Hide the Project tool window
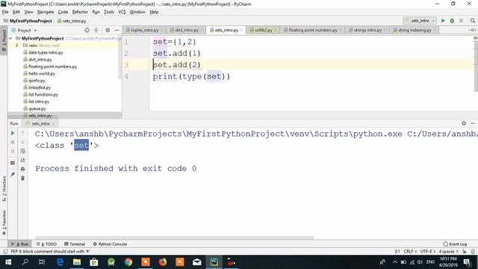The image size is (478, 269). point(117,30)
